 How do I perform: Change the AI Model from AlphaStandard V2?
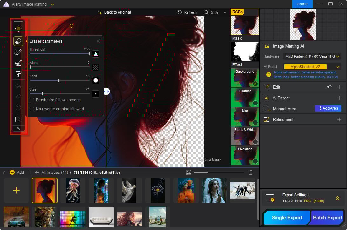click(338, 67)
